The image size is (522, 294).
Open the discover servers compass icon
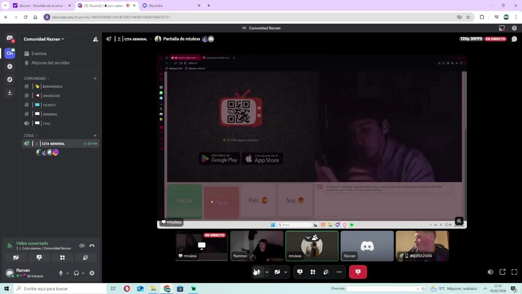click(x=10, y=80)
